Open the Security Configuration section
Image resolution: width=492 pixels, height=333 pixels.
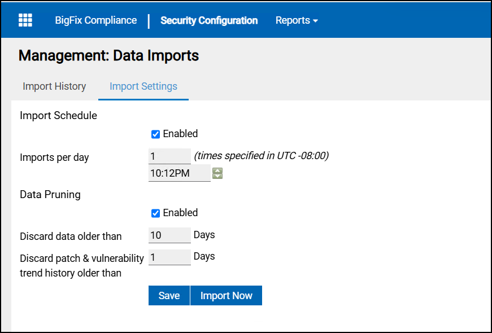209,20
